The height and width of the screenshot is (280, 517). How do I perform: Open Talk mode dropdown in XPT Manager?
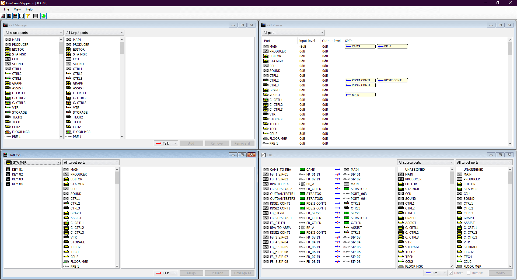(166, 143)
